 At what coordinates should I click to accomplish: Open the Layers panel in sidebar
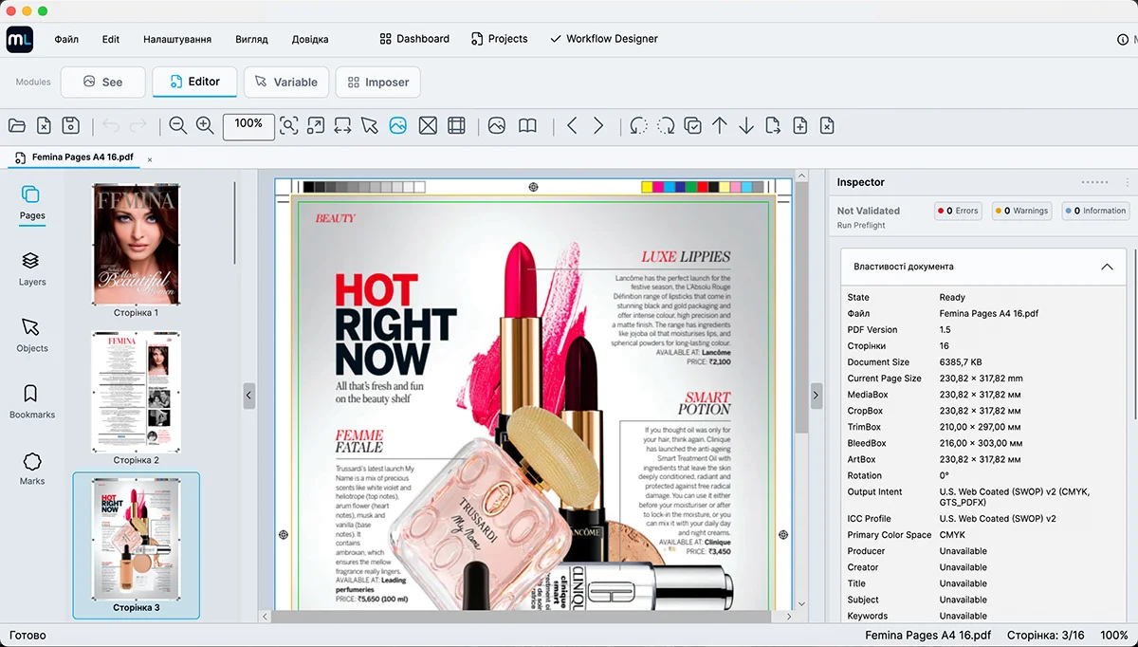[32, 268]
